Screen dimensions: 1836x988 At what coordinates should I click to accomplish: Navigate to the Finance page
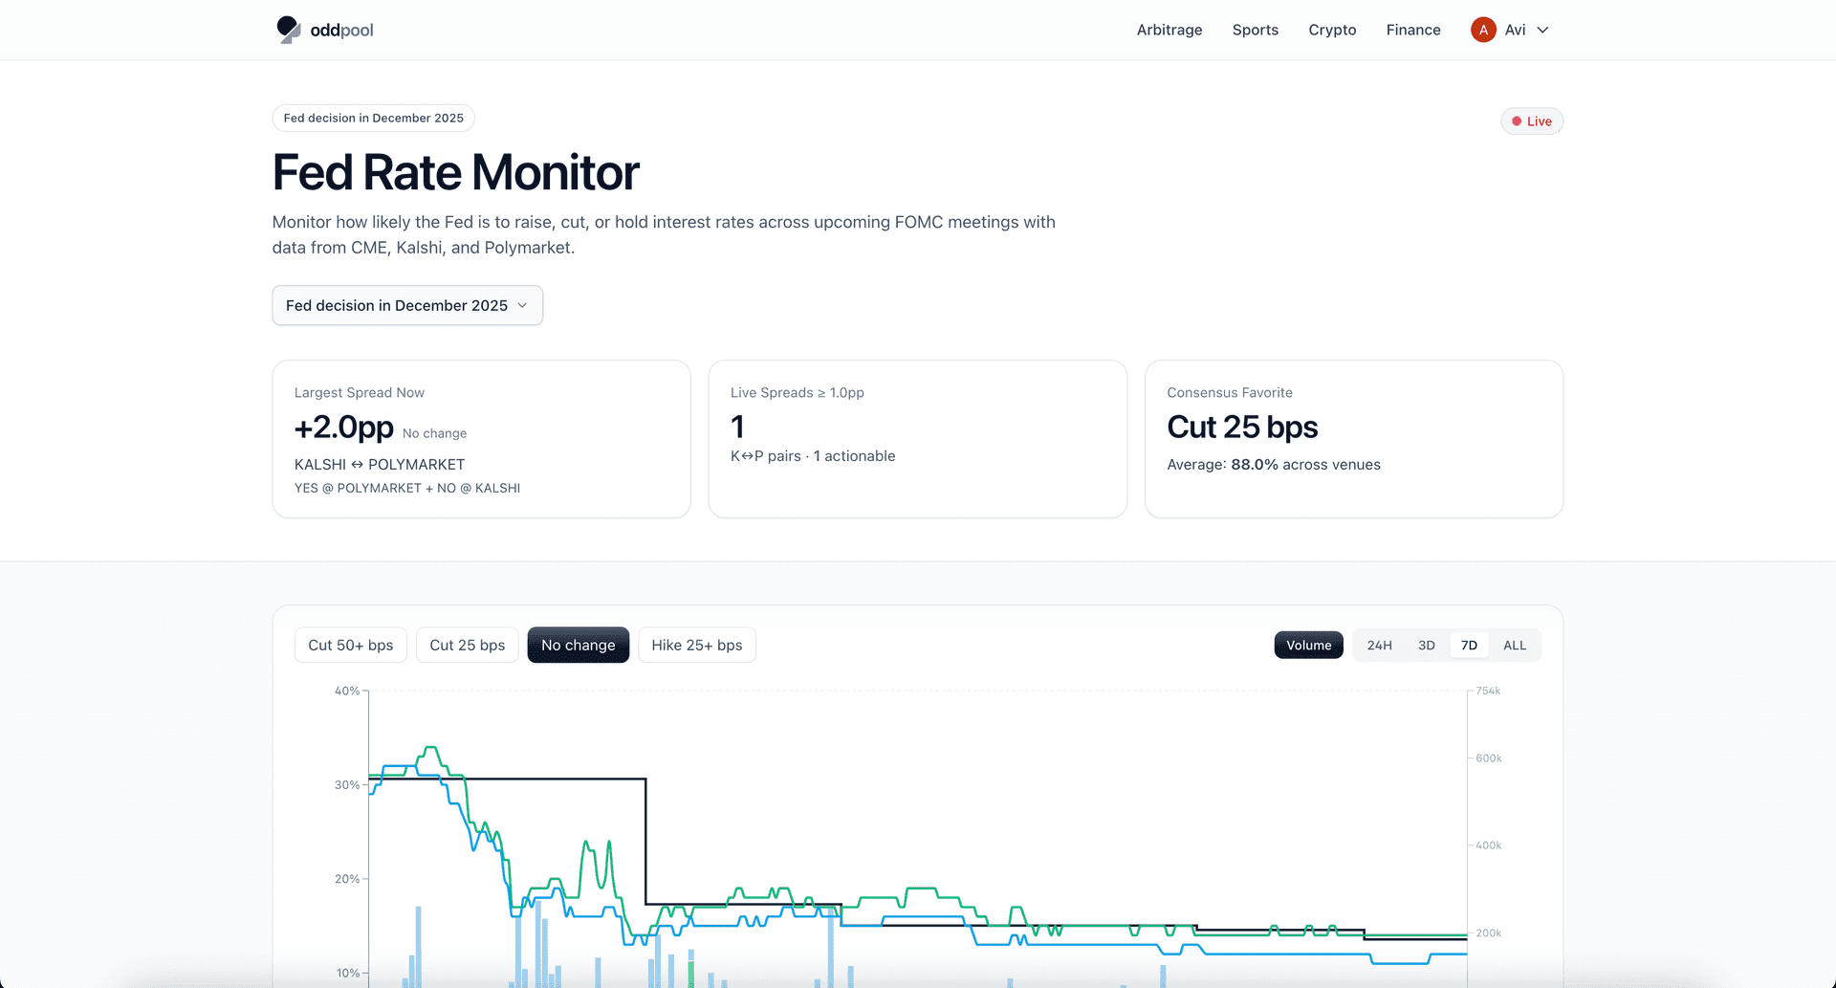coord(1412,30)
